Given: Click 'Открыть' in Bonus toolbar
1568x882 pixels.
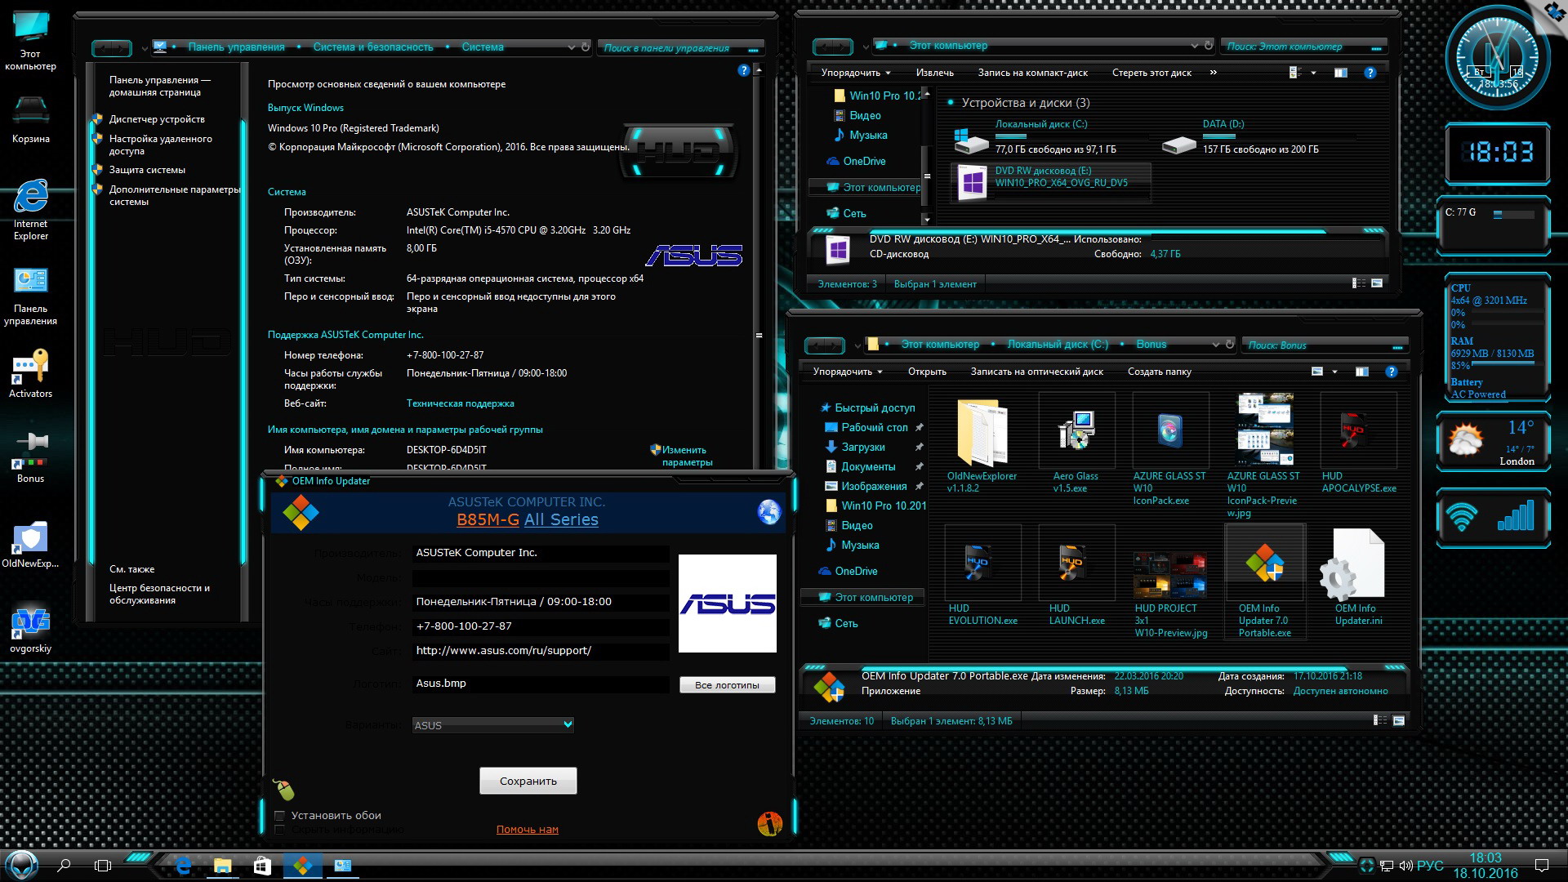Looking at the screenshot, I should [x=927, y=372].
